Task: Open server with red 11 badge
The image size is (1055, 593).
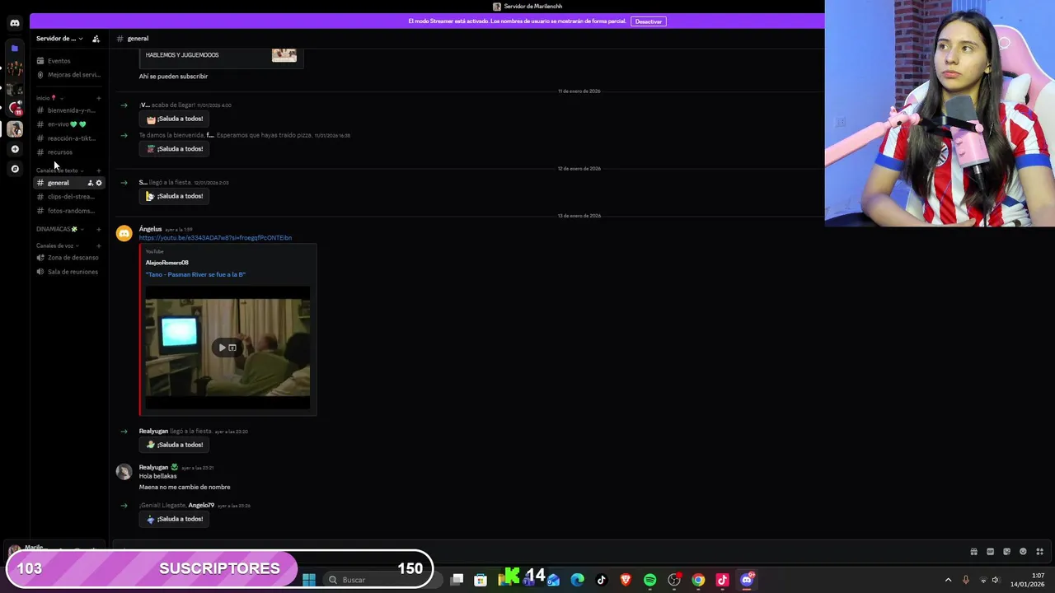Action: [x=15, y=107]
